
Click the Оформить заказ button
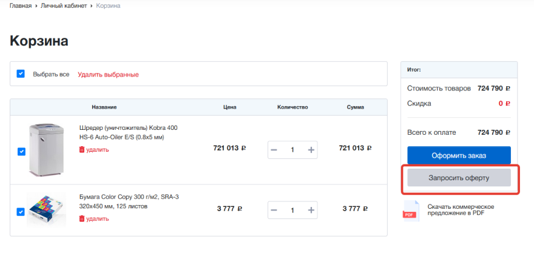click(x=459, y=155)
